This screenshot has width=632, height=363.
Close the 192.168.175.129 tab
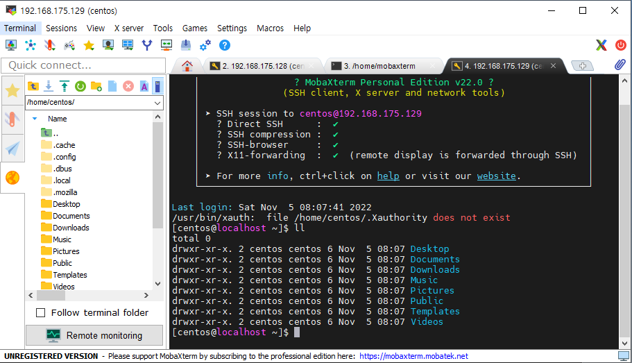point(554,66)
